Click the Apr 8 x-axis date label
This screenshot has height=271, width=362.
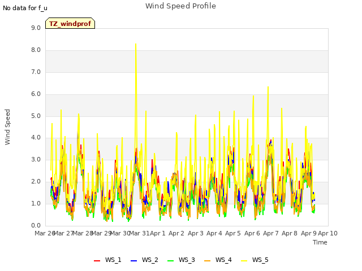point(290,233)
